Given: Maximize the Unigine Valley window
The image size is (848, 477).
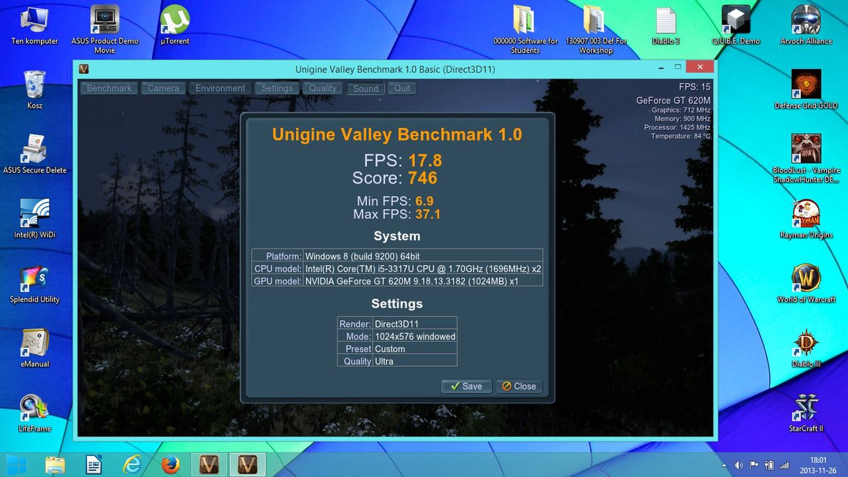Looking at the screenshot, I should click(x=678, y=67).
